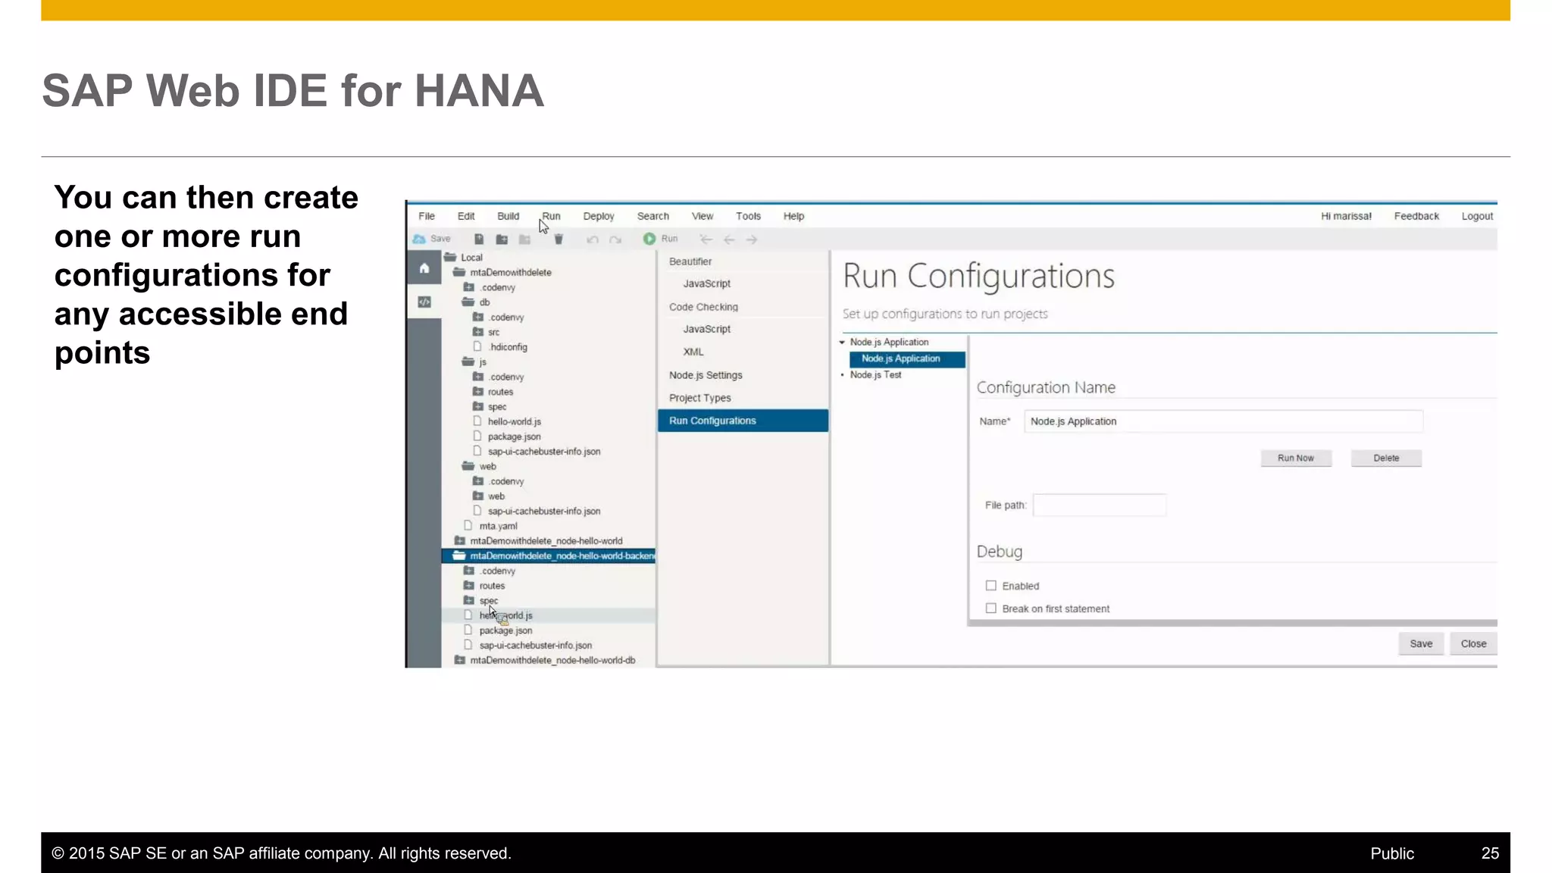Click the Undo arrow icon

tap(593, 239)
